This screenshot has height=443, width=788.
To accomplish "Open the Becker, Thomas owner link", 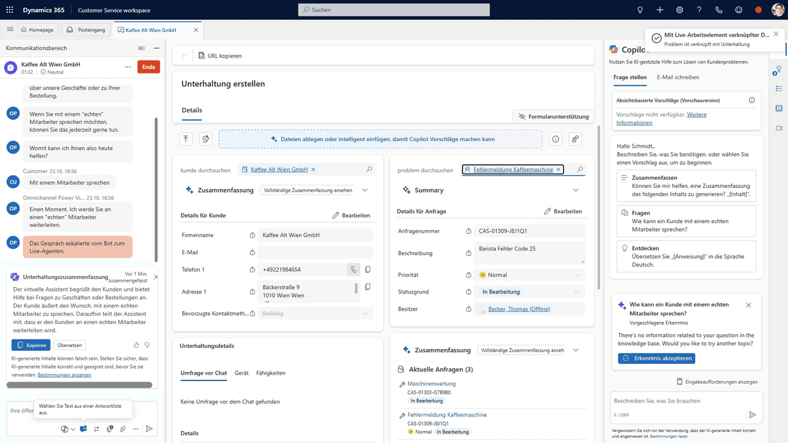I will point(519,309).
